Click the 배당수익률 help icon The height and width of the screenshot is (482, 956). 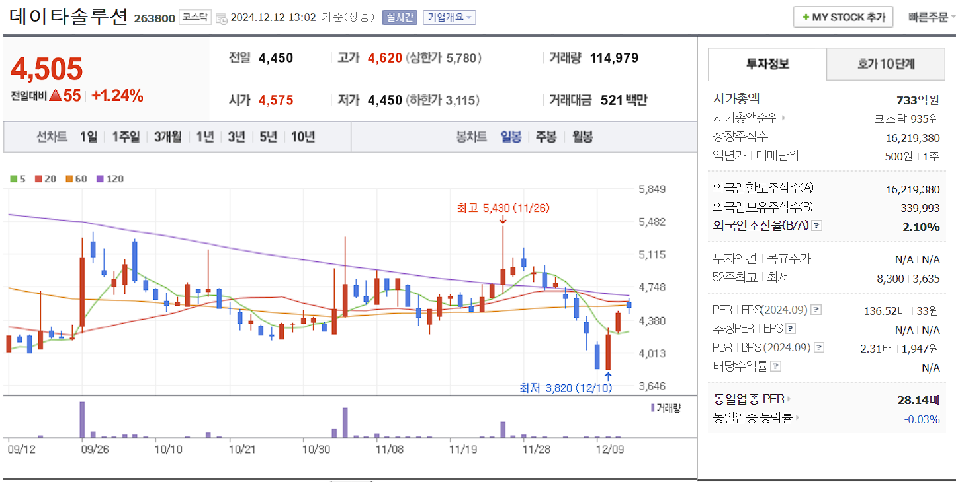click(x=775, y=366)
